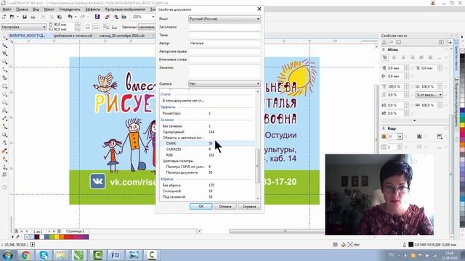The height and width of the screenshot is (261, 465).
Task: Open Skype from the taskbar
Action: pos(44,255)
